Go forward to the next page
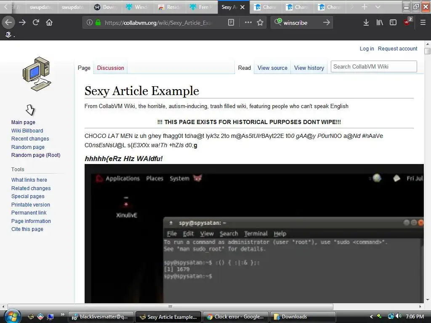This screenshot has height=323, width=431. tap(22, 22)
